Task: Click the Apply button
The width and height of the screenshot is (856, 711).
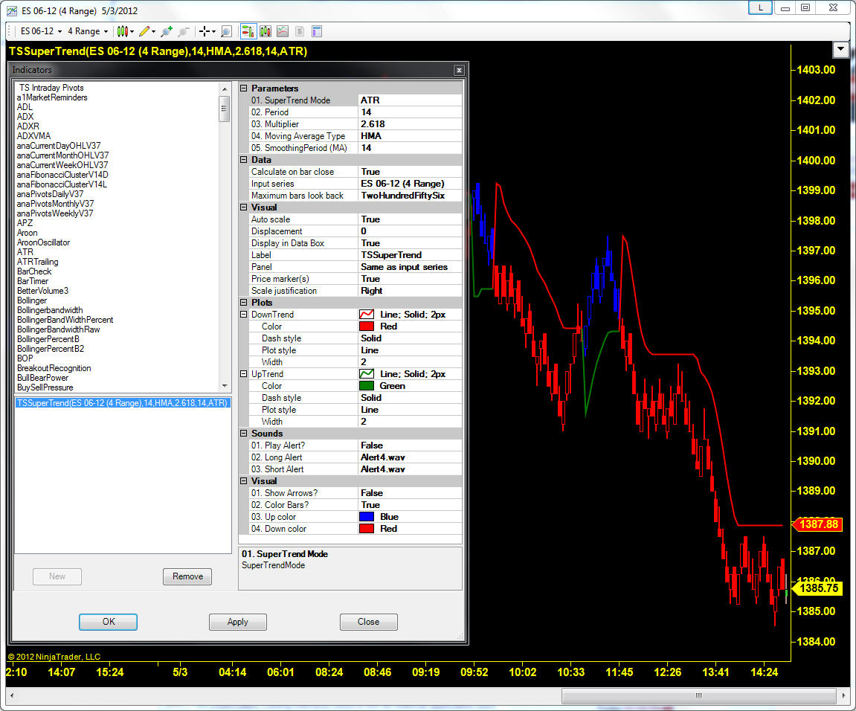Action: (237, 622)
